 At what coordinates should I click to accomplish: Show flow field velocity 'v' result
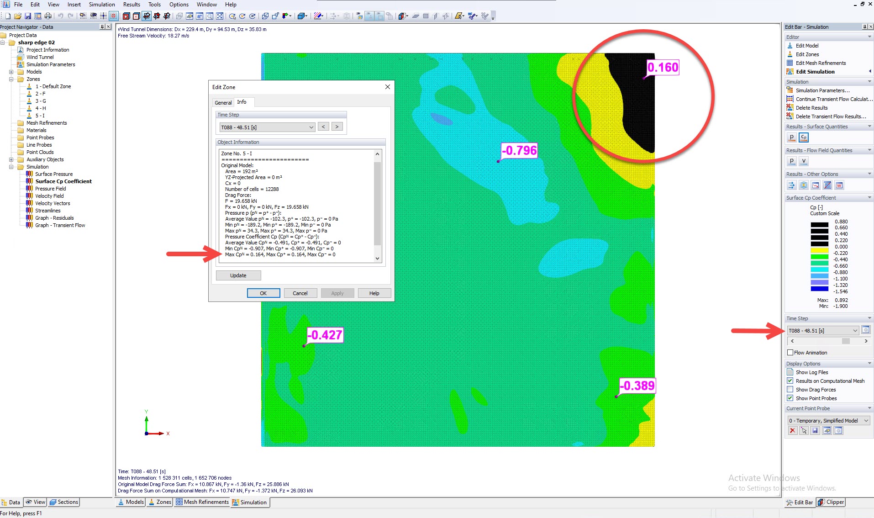click(804, 161)
